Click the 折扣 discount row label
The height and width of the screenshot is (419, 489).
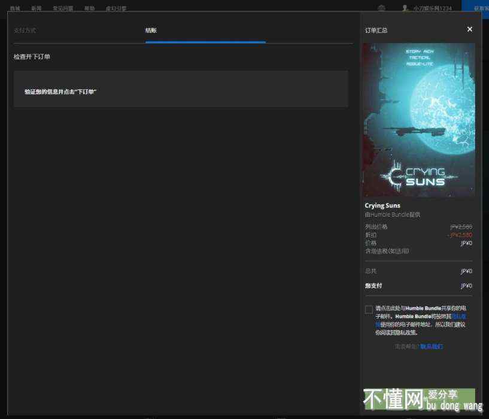coord(371,235)
